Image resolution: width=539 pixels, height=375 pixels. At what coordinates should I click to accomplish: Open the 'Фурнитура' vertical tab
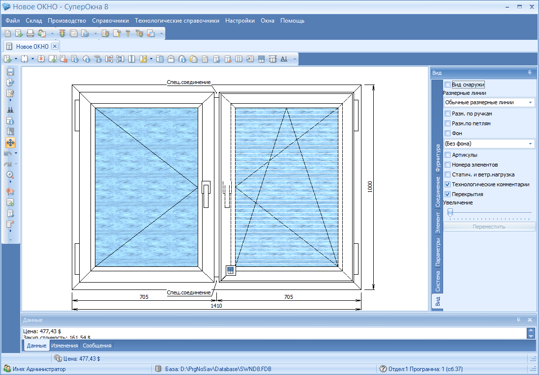[x=438, y=158]
